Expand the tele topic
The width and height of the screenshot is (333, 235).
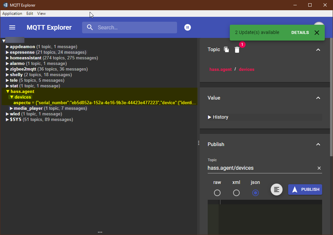(7, 80)
